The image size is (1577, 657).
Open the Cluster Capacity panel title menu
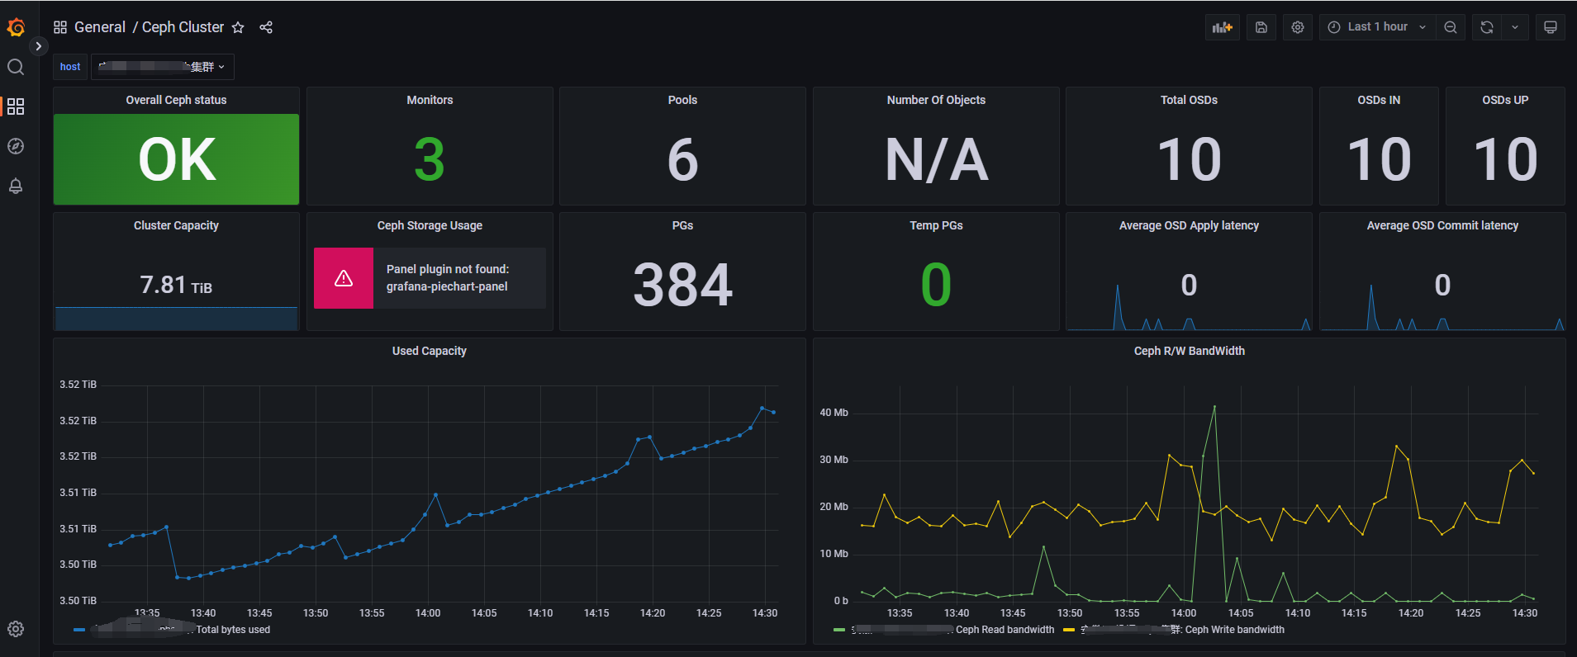[x=176, y=225]
